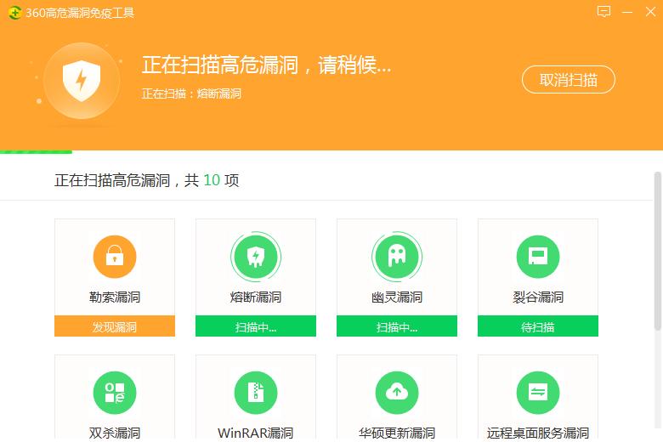This screenshot has width=663, height=442.
Task: Click the 华硕更新漏洞 label
Action: 397,433
